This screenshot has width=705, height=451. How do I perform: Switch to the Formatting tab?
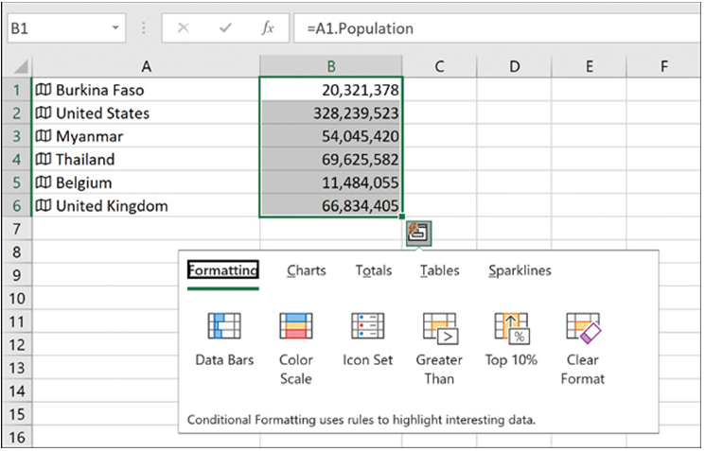pos(223,270)
